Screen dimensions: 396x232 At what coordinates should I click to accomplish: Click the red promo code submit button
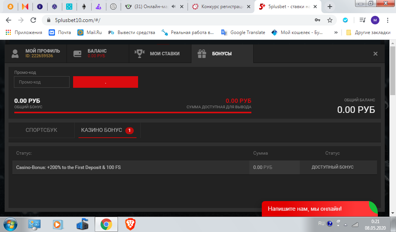point(106,82)
